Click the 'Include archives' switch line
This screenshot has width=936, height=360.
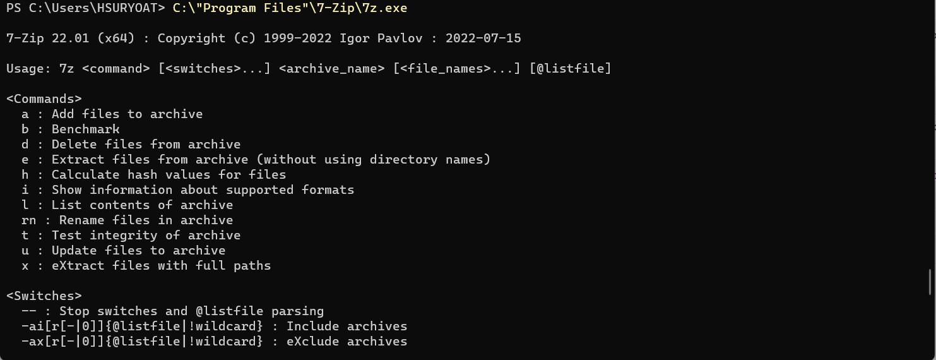pos(214,326)
